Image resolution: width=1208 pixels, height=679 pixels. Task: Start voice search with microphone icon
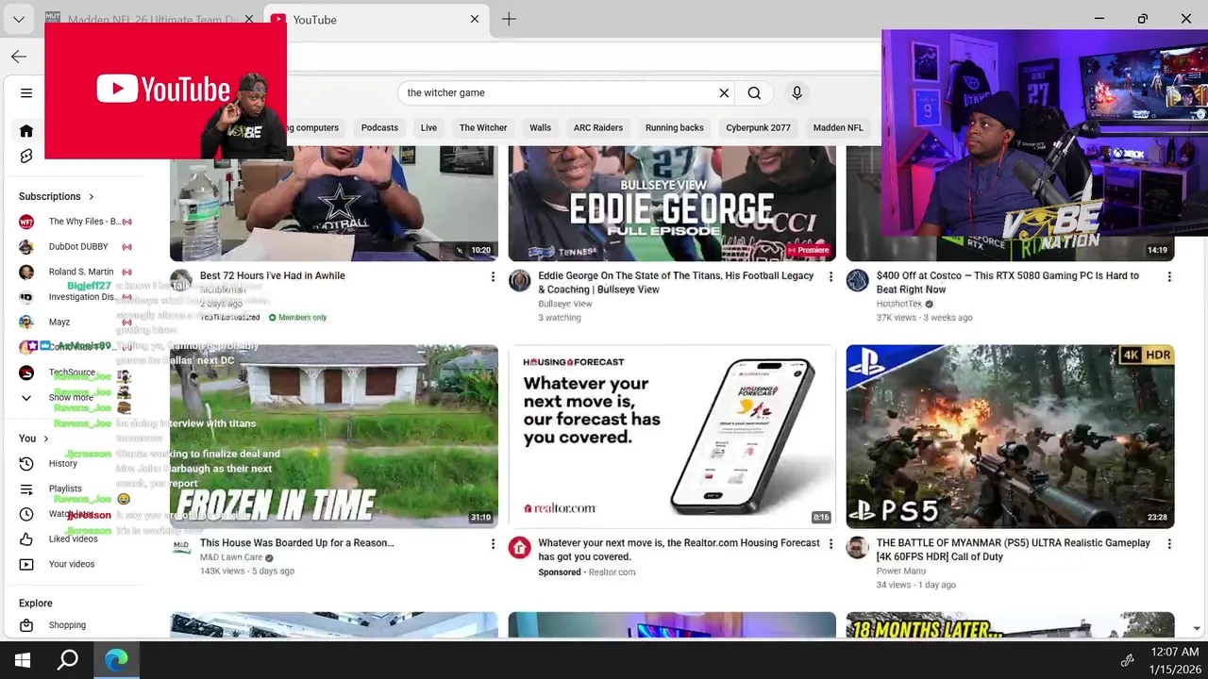pos(797,92)
